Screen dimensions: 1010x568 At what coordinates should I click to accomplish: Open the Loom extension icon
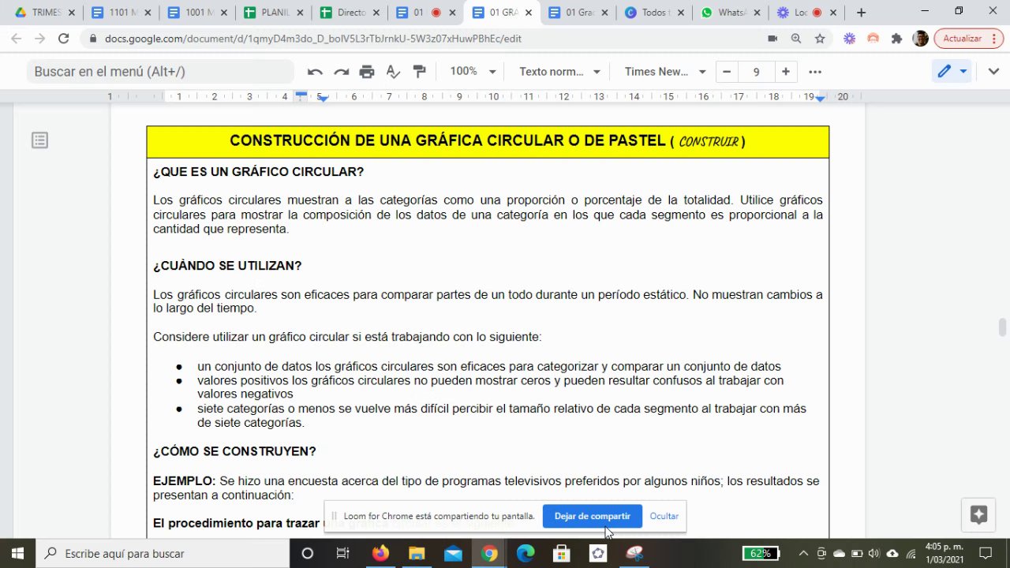tap(849, 39)
